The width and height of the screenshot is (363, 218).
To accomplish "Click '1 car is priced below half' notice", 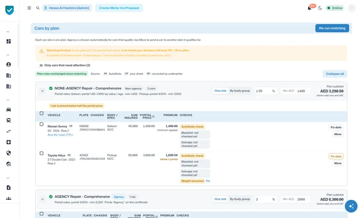I will (x=76, y=106).
